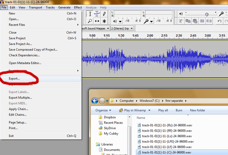Click Play all in Explorer toolbar
This screenshot has height=155, width=228.
coord(163,110)
